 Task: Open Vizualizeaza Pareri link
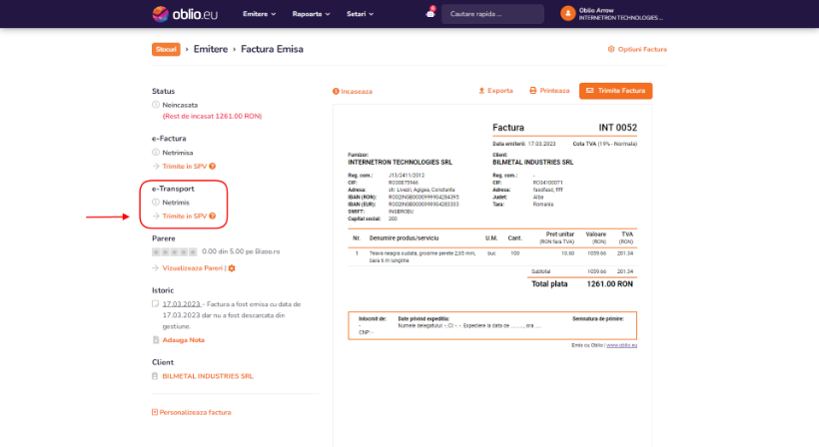[192, 268]
